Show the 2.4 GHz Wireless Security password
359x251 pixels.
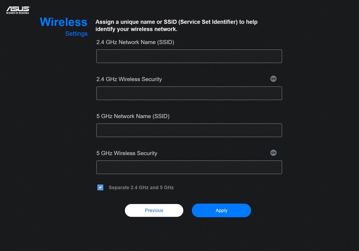273,79
